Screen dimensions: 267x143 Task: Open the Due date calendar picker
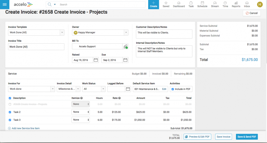125,60
